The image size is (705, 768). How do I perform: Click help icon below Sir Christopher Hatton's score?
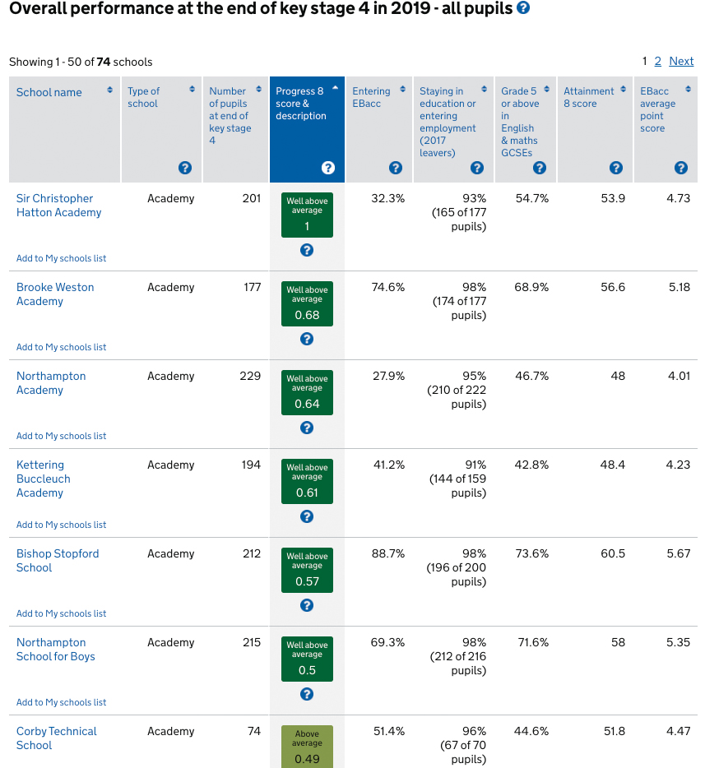[x=307, y=250]
